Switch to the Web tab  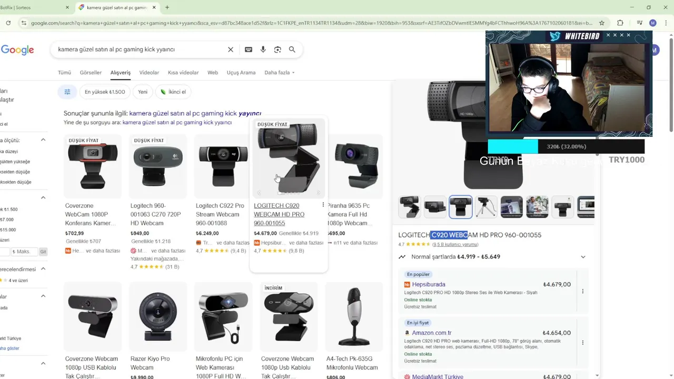coord(213,73)
